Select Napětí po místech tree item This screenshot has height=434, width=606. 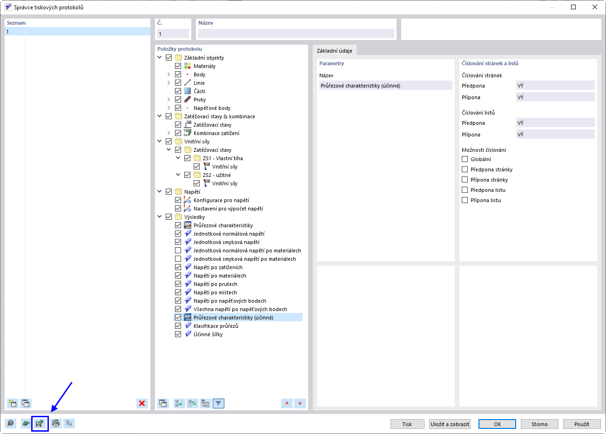(x=215, y=292)
